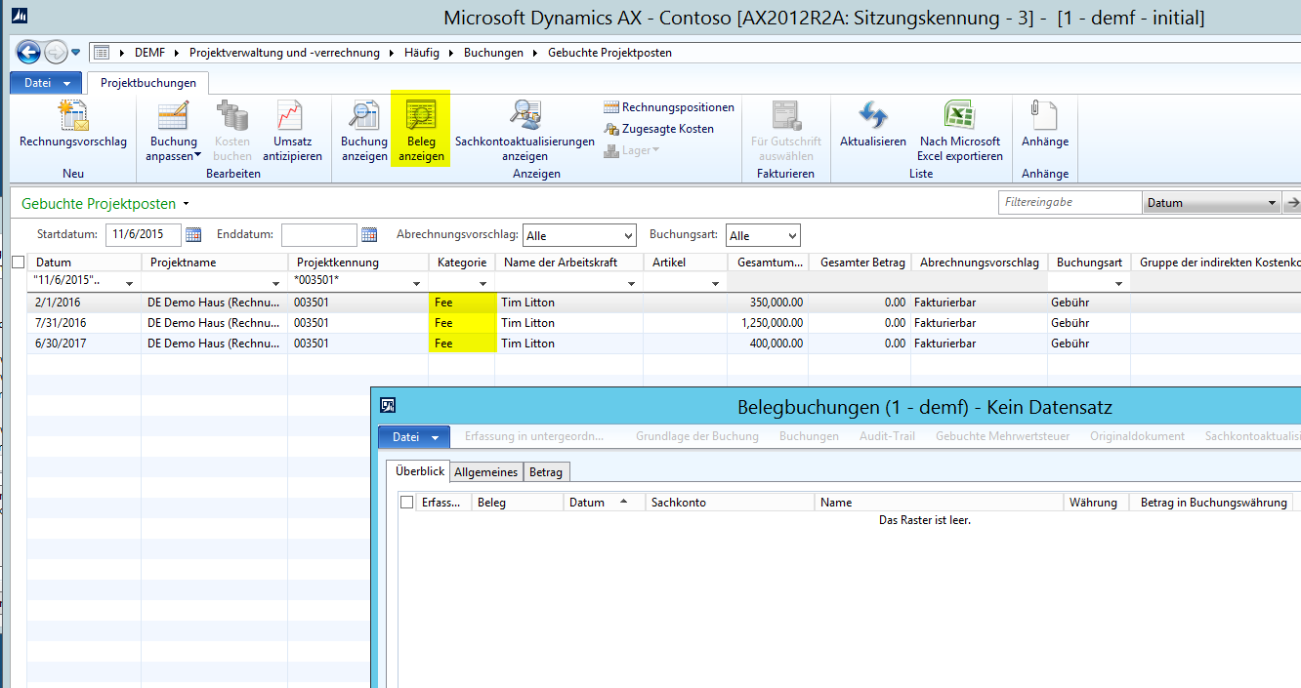
Task: Open the Startdatum calendar picker
Action: click(193, 235)
